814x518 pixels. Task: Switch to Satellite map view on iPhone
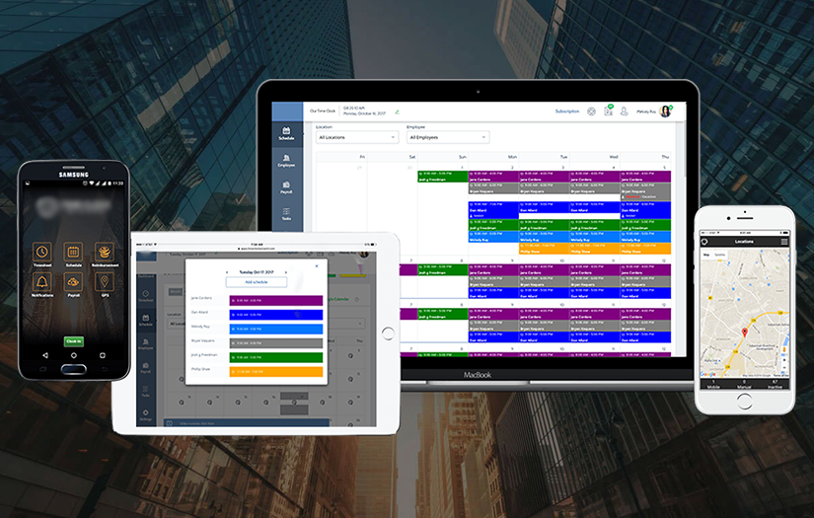point(719,255)
